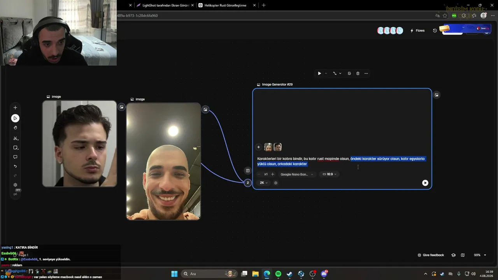498x280 pixels.
Task: Open the Flows menu
Action: point(417,31)
